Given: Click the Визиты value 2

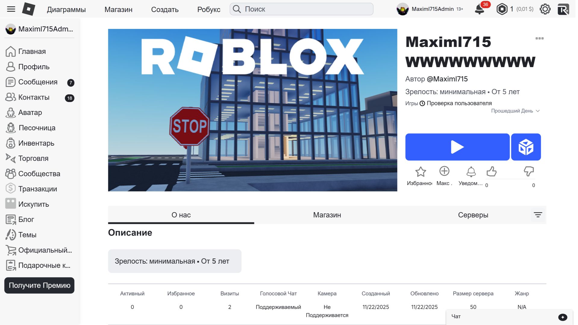Looking at the screenshot, I should pos(230,307).
